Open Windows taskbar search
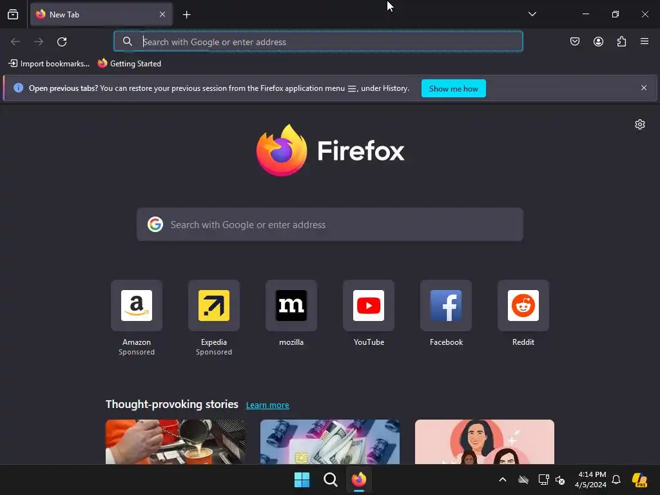 pos(331,480)
